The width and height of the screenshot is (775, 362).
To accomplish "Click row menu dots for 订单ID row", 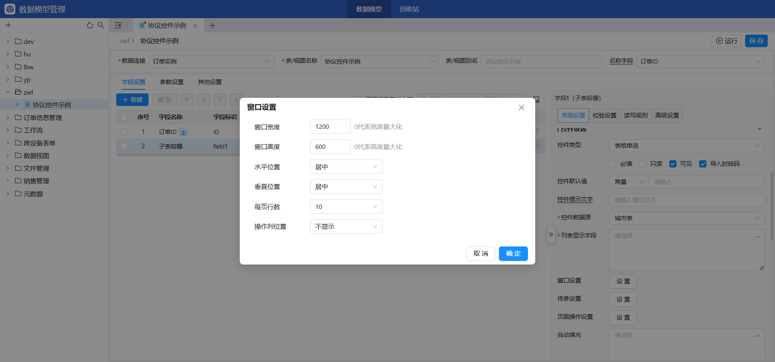I will pos(537,131).
